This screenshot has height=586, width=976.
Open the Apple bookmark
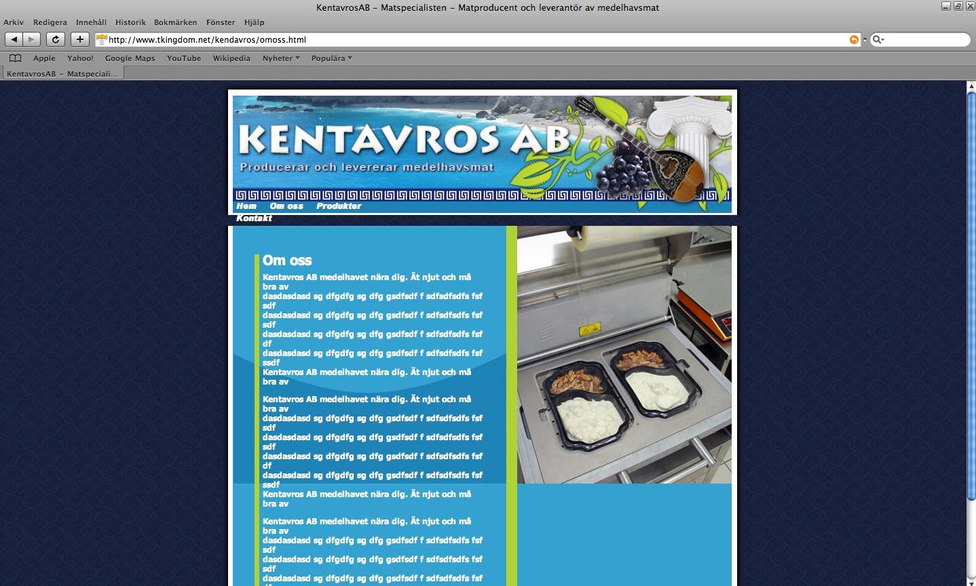pyautogui.click(x=44, y=58)
